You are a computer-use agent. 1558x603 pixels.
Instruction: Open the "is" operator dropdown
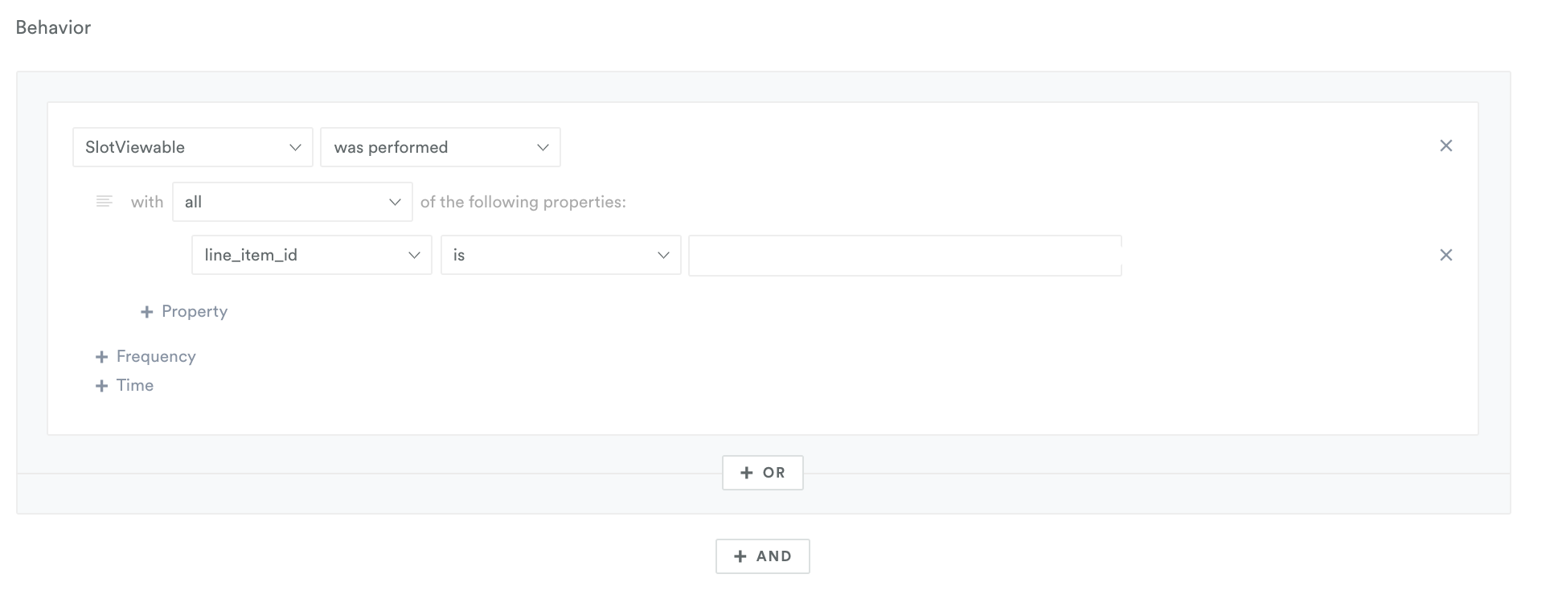[561, 255]
